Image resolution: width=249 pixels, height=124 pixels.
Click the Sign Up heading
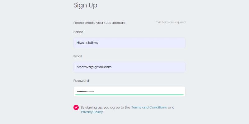[85, 5]
